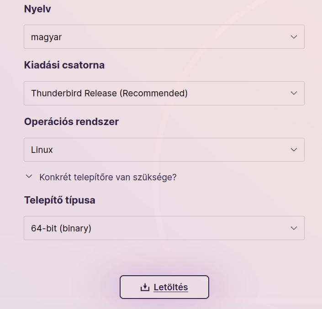Click the Letöltés download button
The width and height of the screenshot is (322, 309).
(x=164, y=287)
